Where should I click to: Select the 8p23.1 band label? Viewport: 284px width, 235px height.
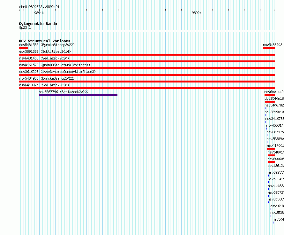click(x=25, y=27)
